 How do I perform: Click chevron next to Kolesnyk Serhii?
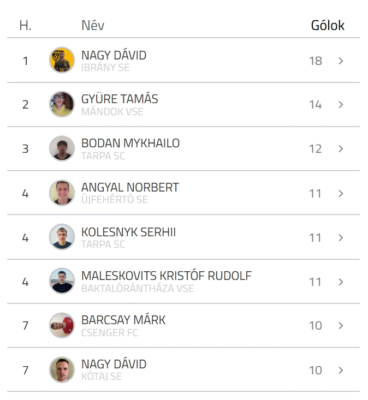pos(341,238)
